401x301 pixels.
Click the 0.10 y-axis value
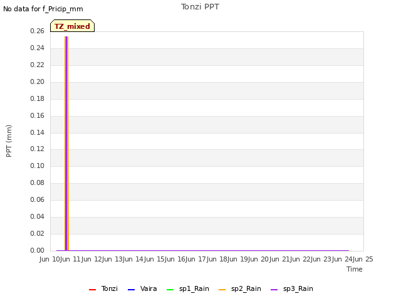click(38, 166)
